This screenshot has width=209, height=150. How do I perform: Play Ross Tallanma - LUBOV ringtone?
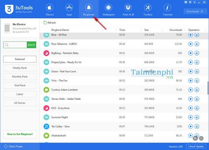point(191,44)
